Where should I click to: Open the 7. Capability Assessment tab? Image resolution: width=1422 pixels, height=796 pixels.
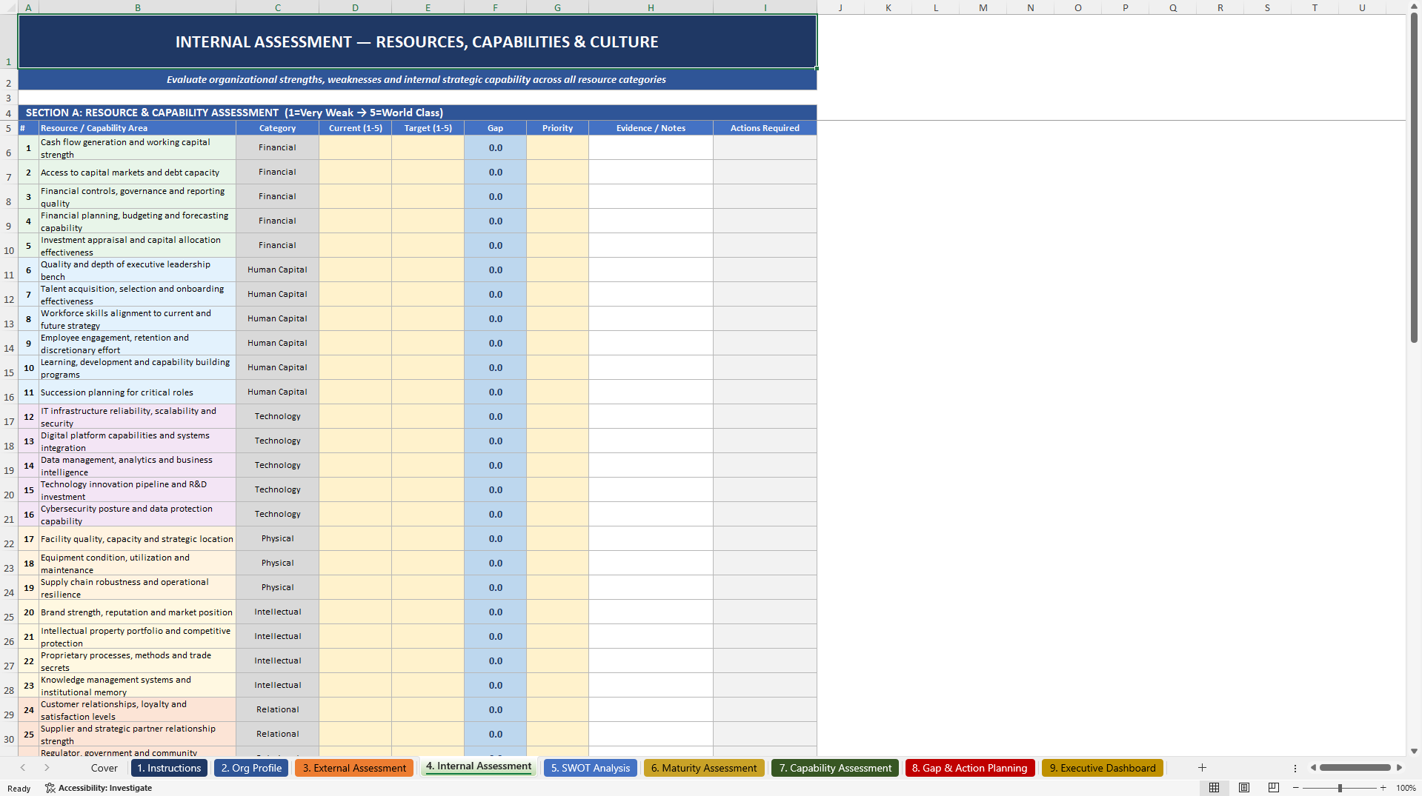point(835,768)
